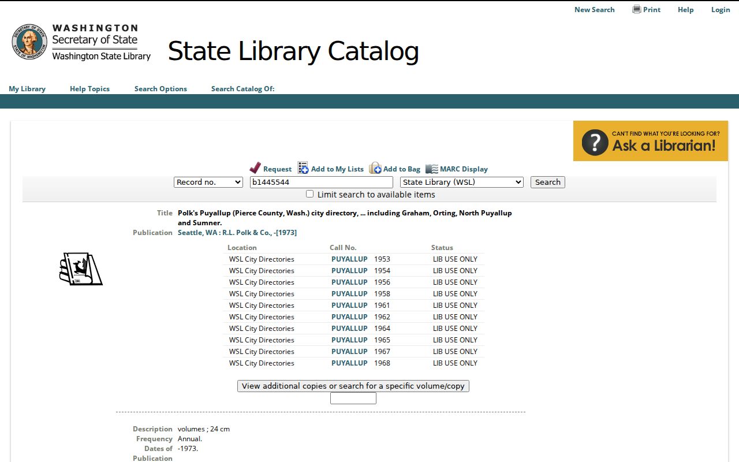Click the Ask a Librarian question mark banner

click(x=651, y=141)
